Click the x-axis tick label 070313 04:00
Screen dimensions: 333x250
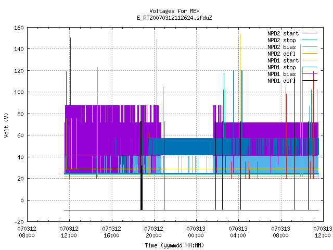point(238,232)
